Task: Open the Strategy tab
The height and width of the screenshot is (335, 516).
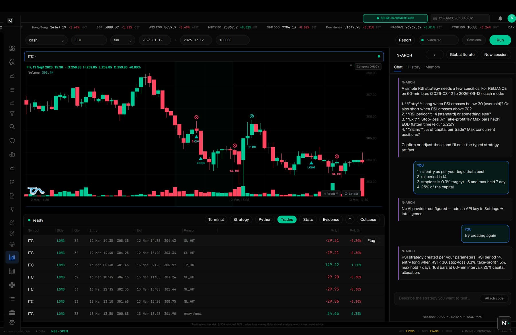Action: click(x=241, y=220)
